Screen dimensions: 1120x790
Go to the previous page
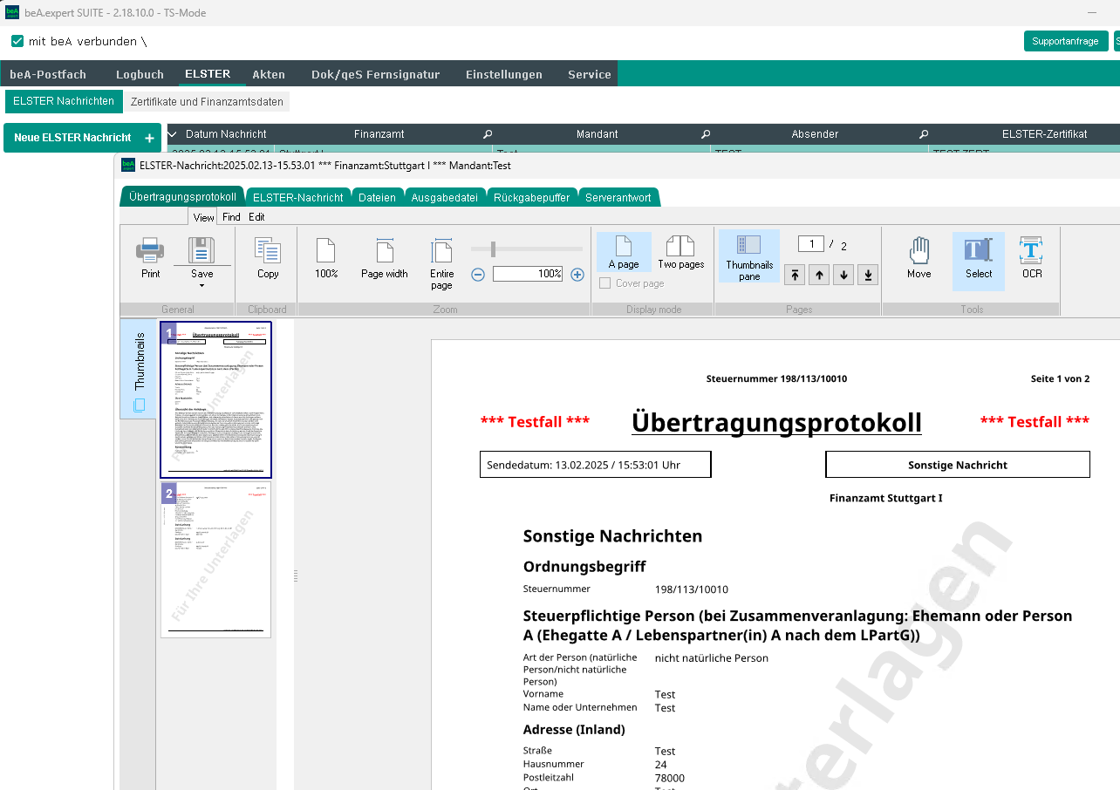pyautogui.click(x=819, y=275)
